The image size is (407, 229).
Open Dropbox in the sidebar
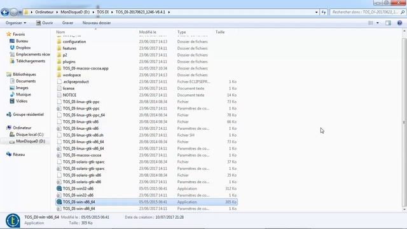[x=20, y=48]
